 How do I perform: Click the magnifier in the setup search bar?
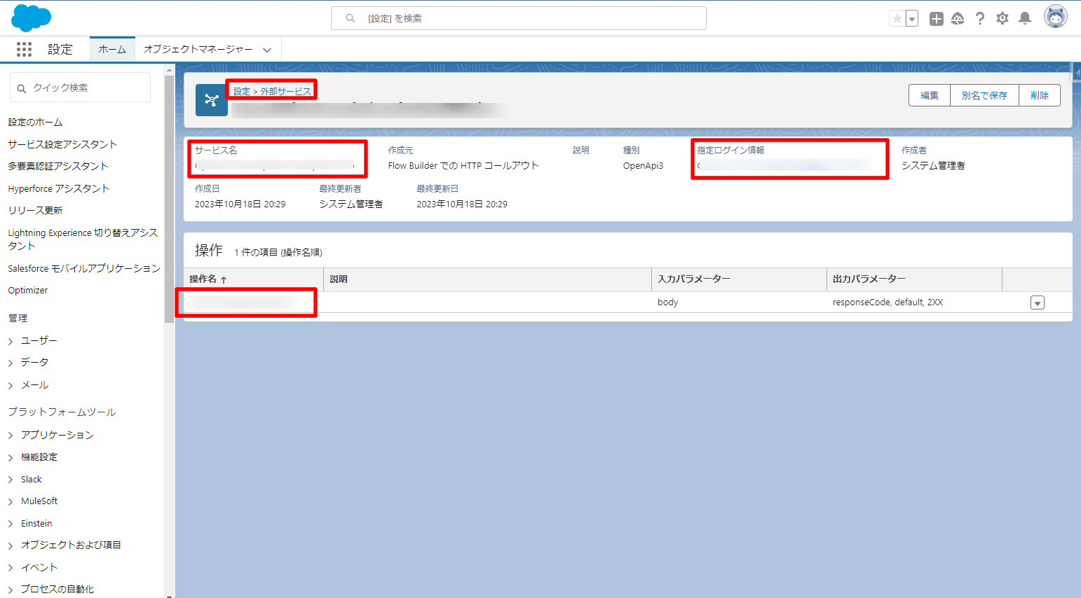351,18
